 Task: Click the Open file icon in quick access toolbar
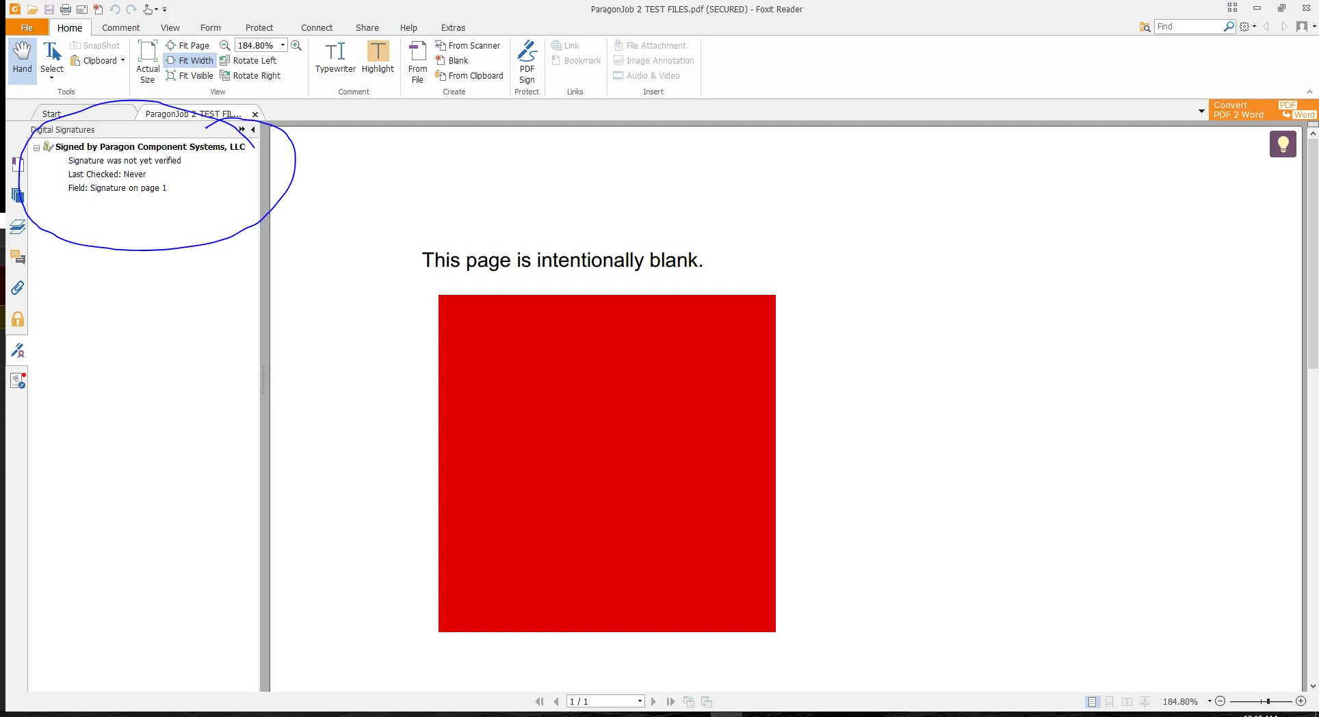(32, 9)
